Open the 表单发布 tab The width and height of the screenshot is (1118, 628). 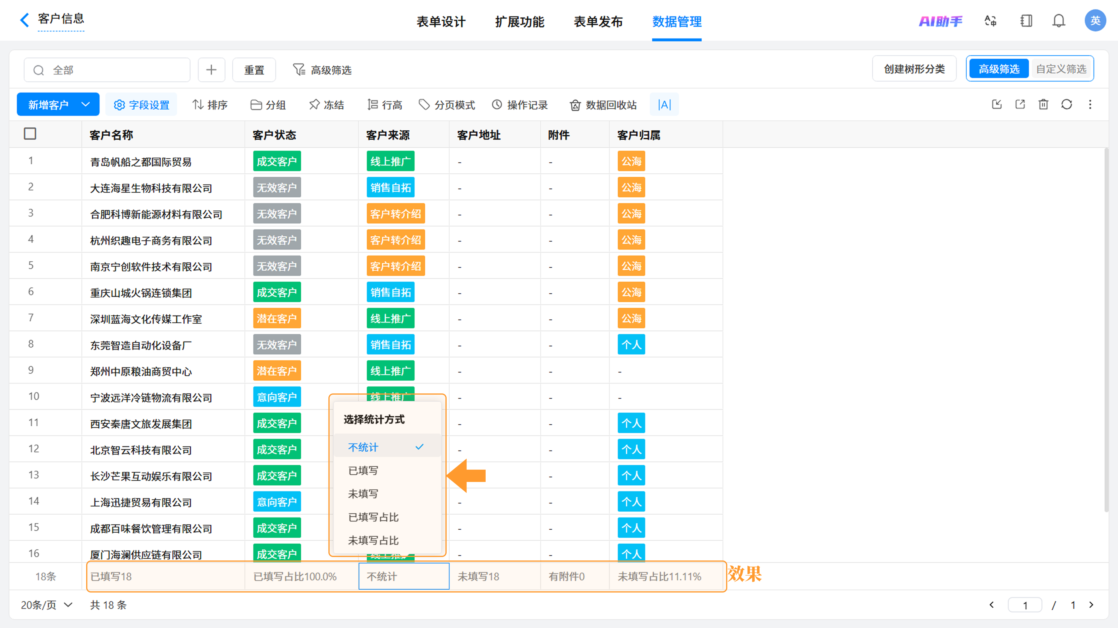click(598, 21)
